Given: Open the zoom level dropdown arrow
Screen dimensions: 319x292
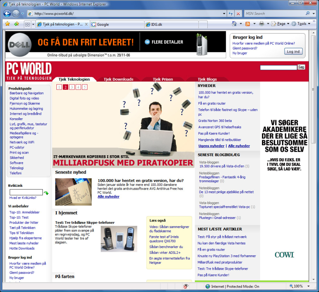Looking at the screenshot, I should pos(308,286).
